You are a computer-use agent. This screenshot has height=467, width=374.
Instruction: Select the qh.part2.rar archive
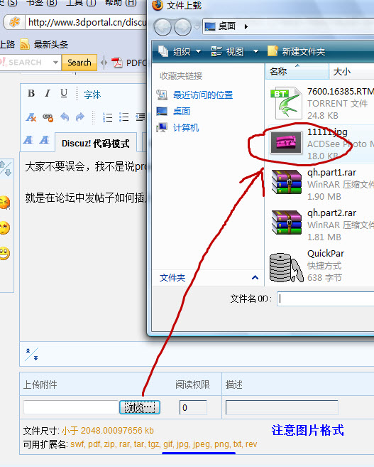coord(321,225)
